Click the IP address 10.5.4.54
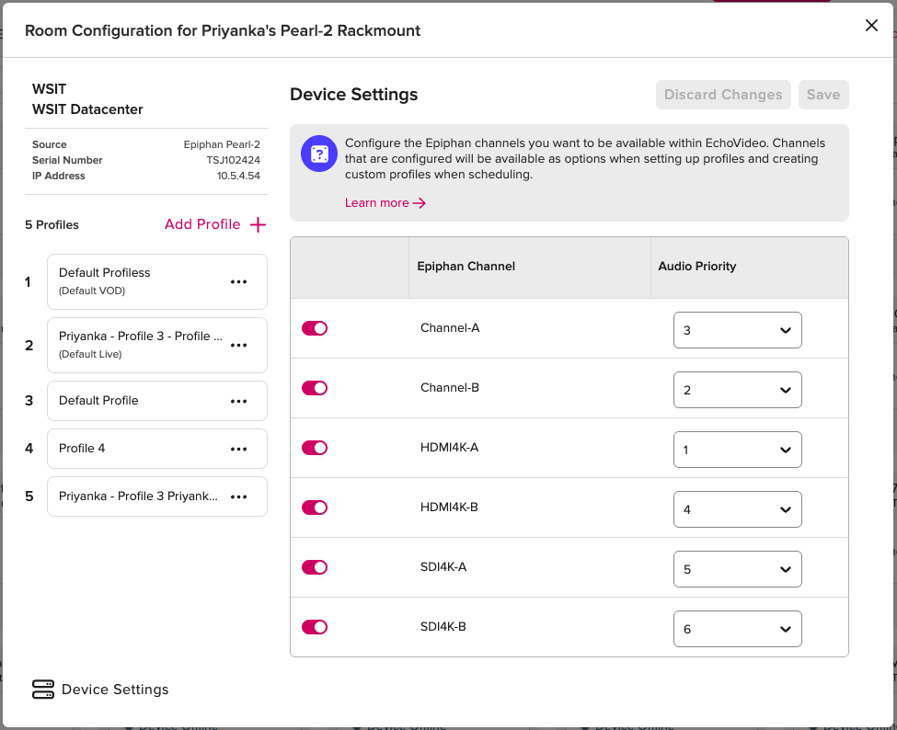The image size is (897, 730). 238,177
